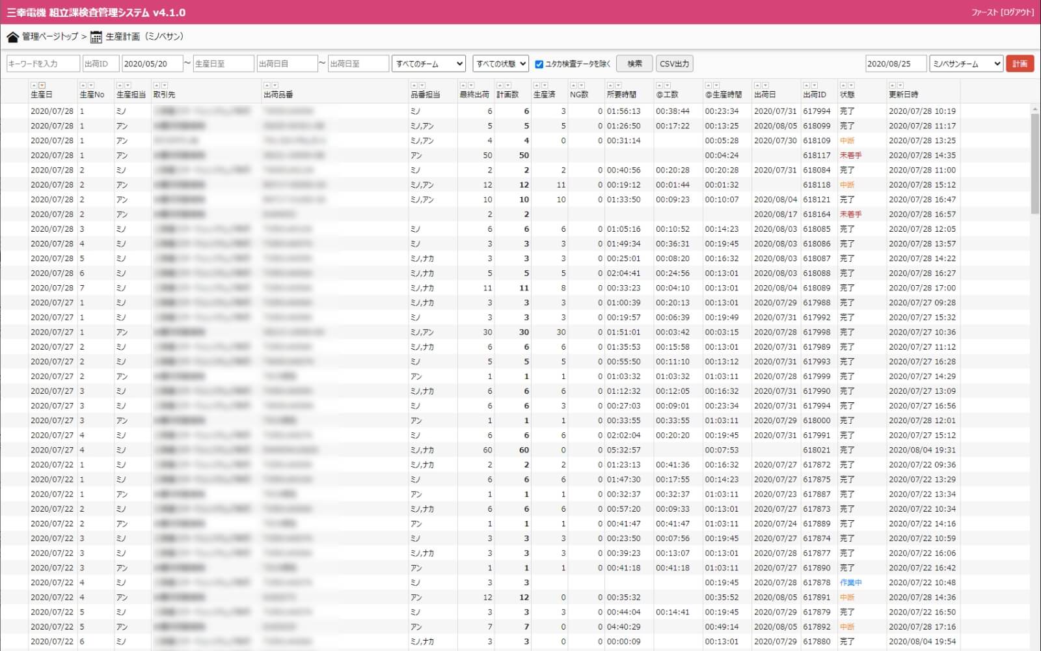1041x651 pixels.
Task: Click 出荷ID cell 617880
Action: click(x=816, y=641)
